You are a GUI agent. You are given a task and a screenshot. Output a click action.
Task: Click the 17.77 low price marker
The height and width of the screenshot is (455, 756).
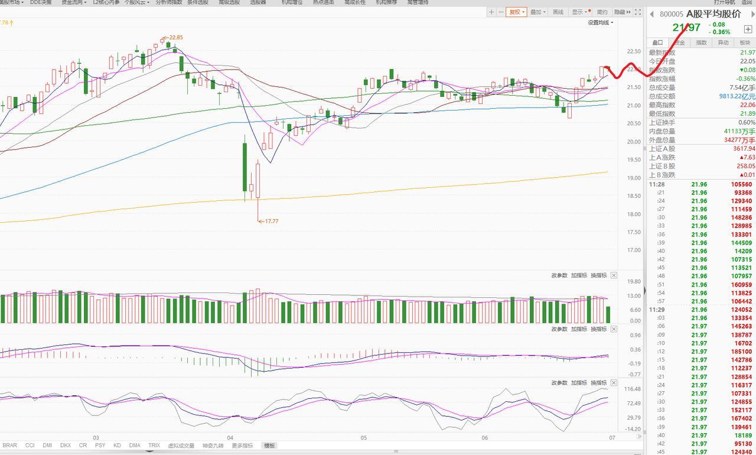(269, 221)
